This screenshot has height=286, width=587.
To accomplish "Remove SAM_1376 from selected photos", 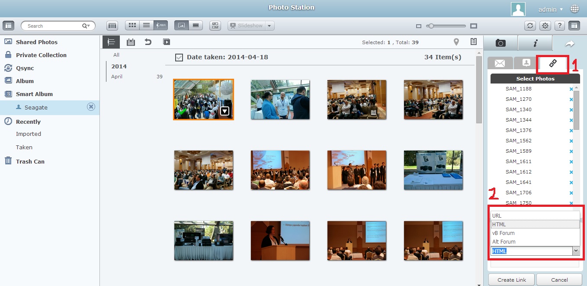I will (571, 131).
